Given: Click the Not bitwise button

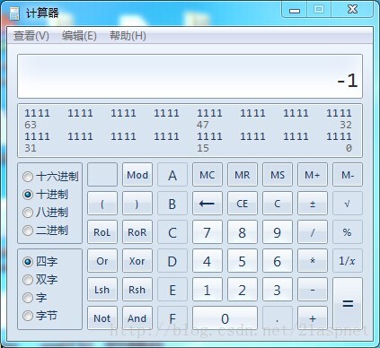Looking at the screenshot, I should [102, 318].
